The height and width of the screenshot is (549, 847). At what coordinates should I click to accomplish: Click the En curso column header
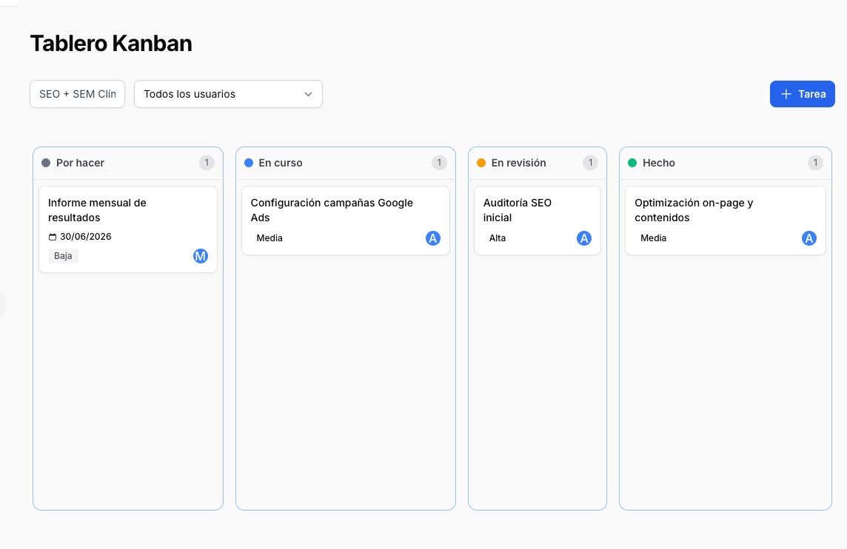tap(346, 163)
